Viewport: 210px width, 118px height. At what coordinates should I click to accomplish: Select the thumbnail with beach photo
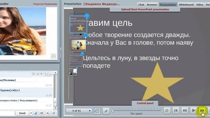tap(78, 43)
